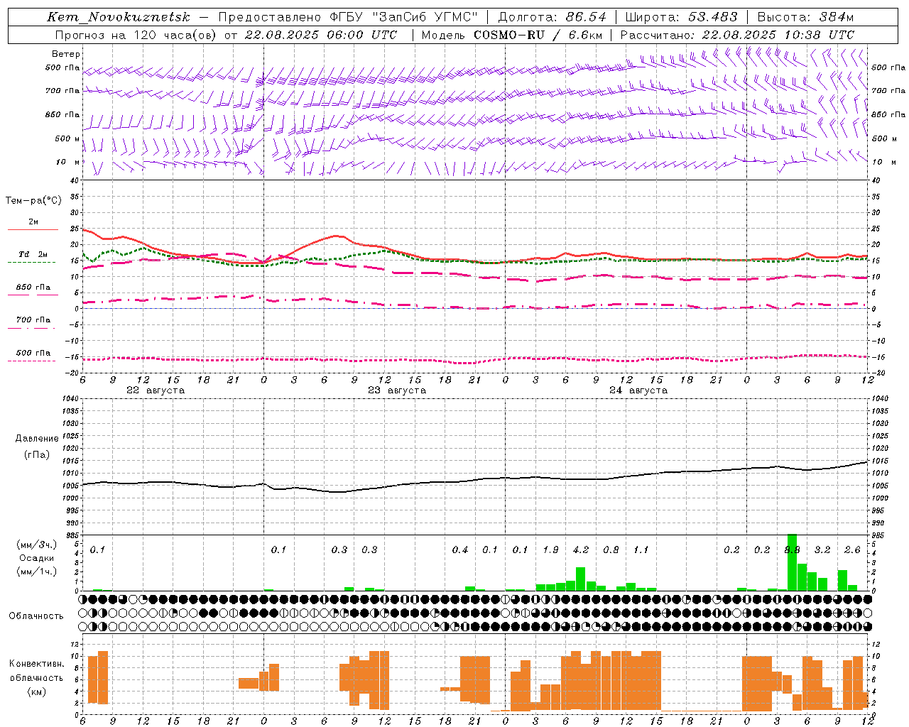The width and height of the screenshot is (909, 727).
Task: Click the "4.2" three-hour precipitation value
Action: (x=581, y=550)
